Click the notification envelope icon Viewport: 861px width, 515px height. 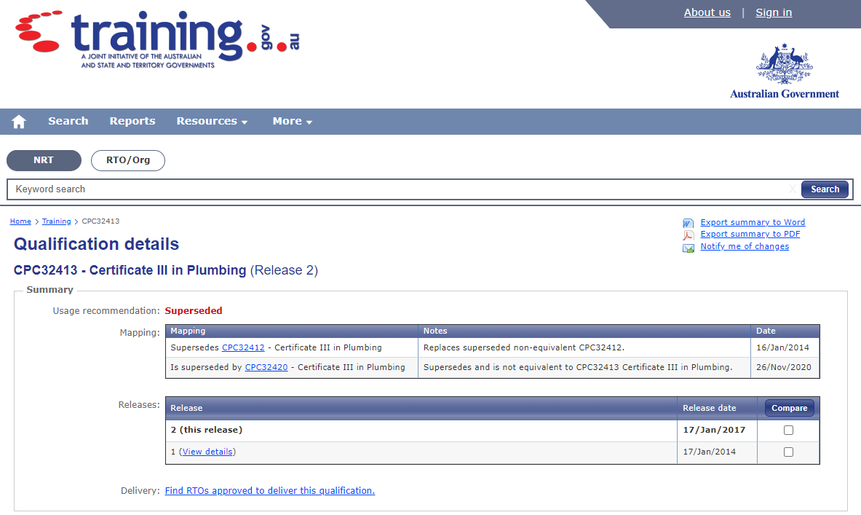pyautogui.click(x=688, y=248)
